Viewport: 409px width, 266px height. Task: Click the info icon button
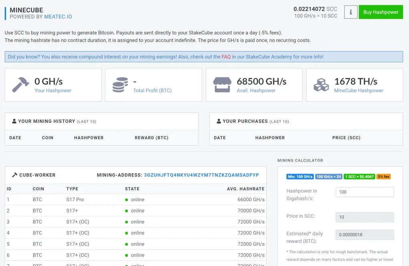tap(351, 12)
